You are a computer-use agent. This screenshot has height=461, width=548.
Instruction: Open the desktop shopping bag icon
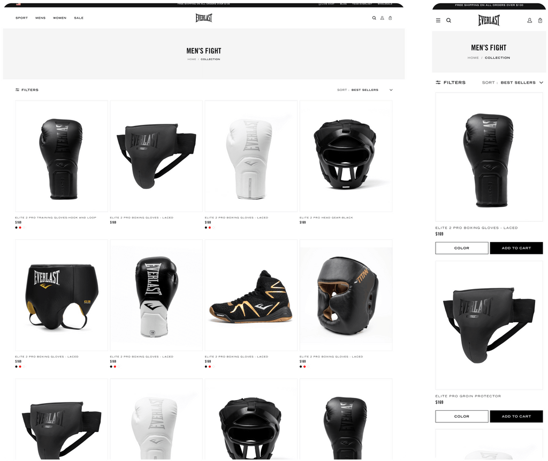tap(390, 18)
